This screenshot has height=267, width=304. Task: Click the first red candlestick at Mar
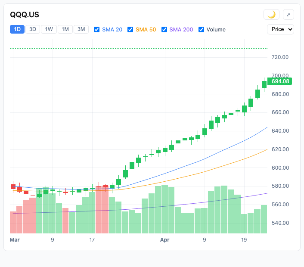[13, 187]
